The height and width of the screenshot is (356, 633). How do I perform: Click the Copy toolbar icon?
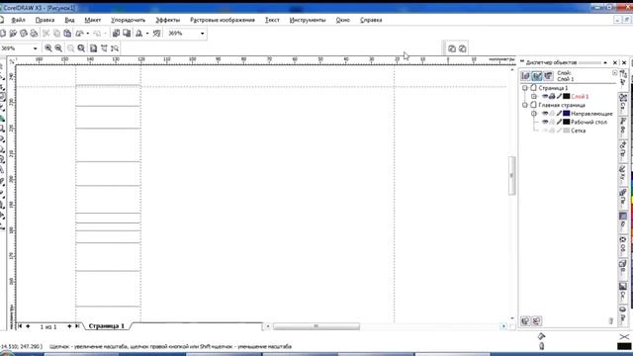(x=57, y=34)
